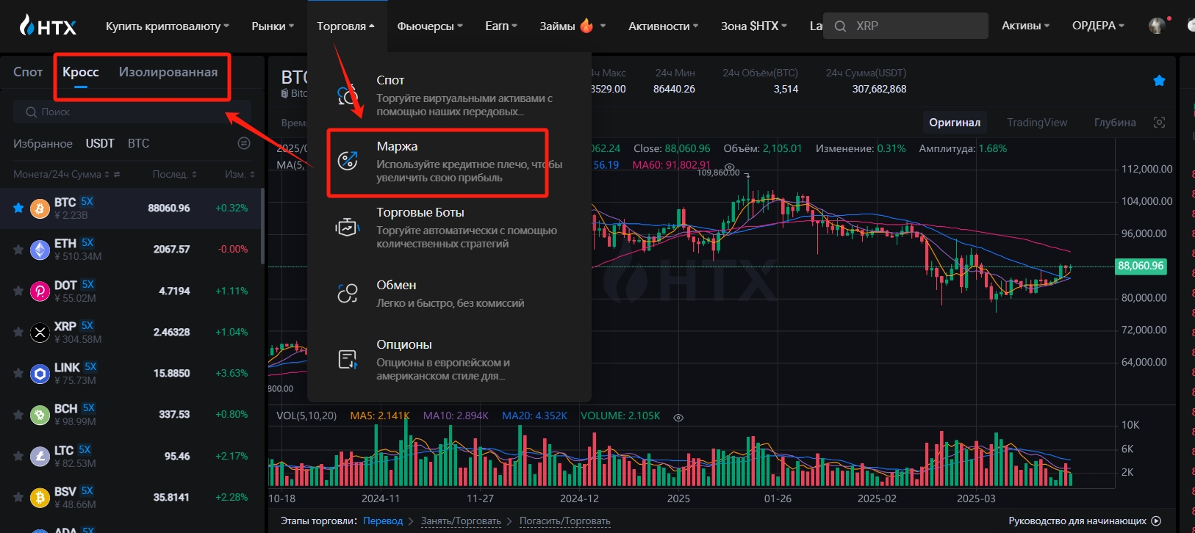Click the Обмен swap icon
The height and width of the screenshot is (533, 1195).
tap(347, 294)
